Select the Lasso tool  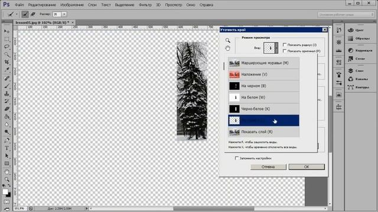(x=6, y=47)
